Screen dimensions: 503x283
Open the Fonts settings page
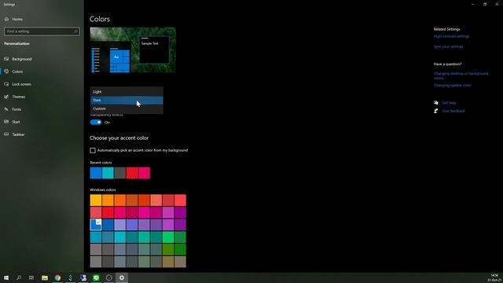[x=13, y=109]
